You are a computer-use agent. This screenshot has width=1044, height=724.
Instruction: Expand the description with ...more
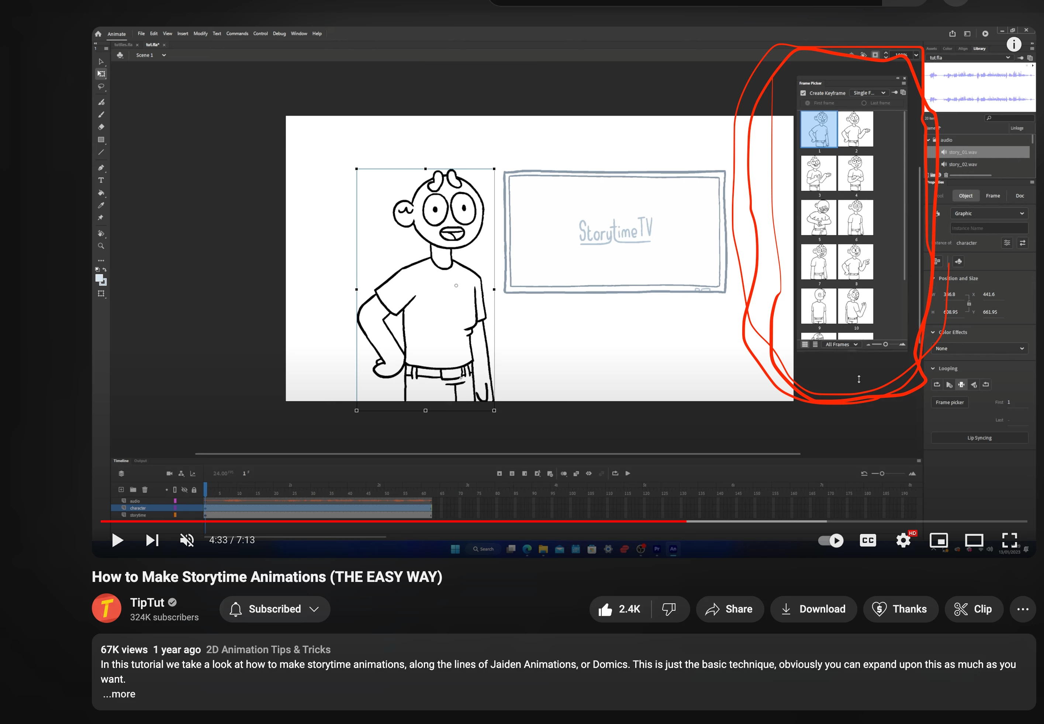point(119,694)
